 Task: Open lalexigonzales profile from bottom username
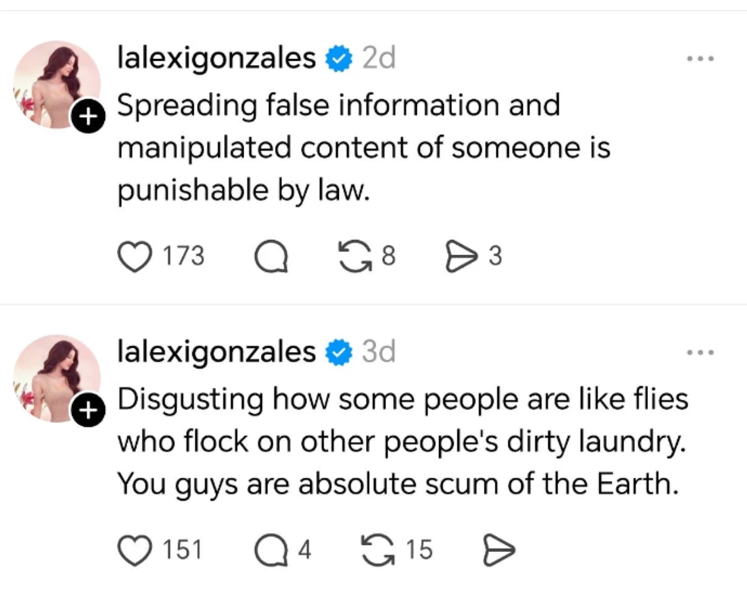pyautogui.click(x=215, y=351)
